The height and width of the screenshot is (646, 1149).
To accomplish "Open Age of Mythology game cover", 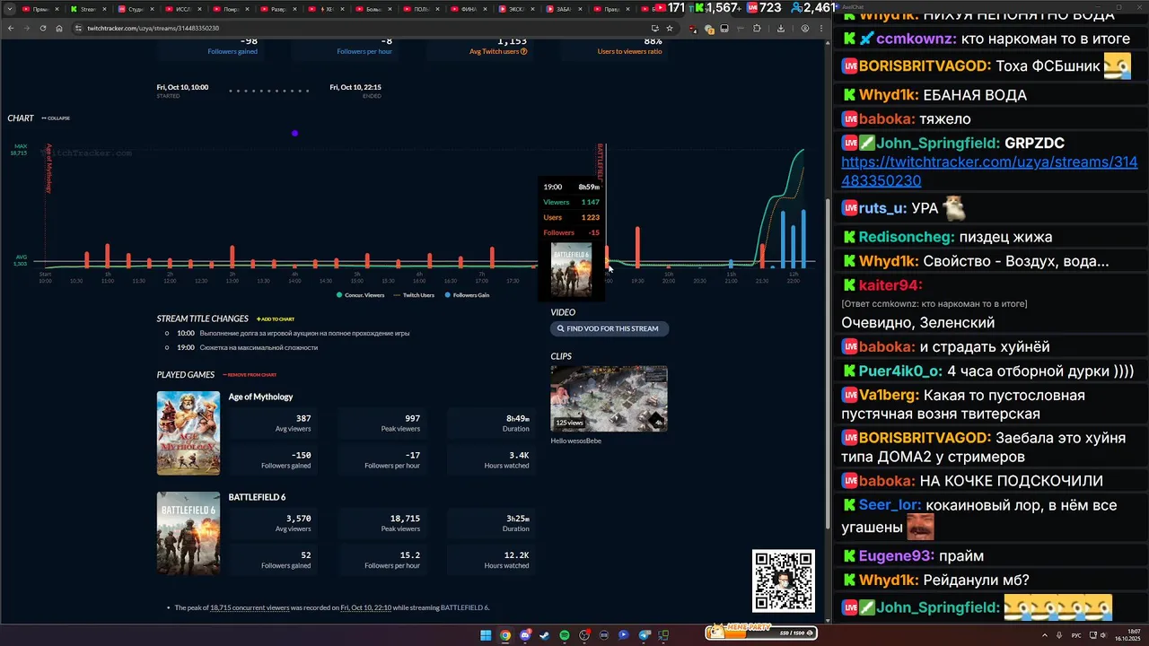I will [189, 432].
